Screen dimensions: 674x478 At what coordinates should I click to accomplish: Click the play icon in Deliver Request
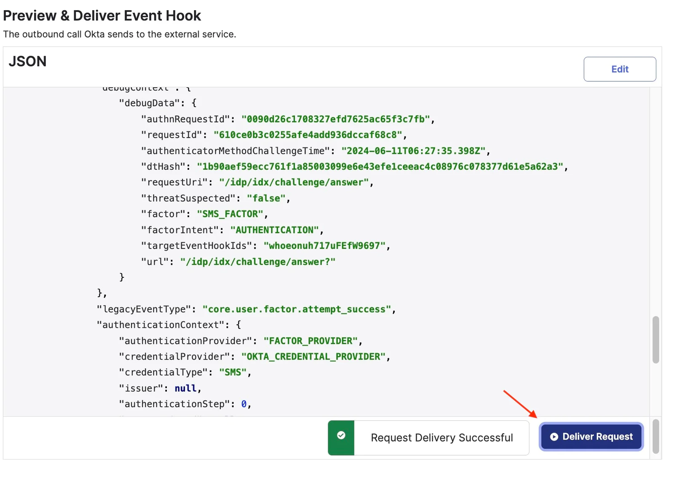[x=554, y=437]
